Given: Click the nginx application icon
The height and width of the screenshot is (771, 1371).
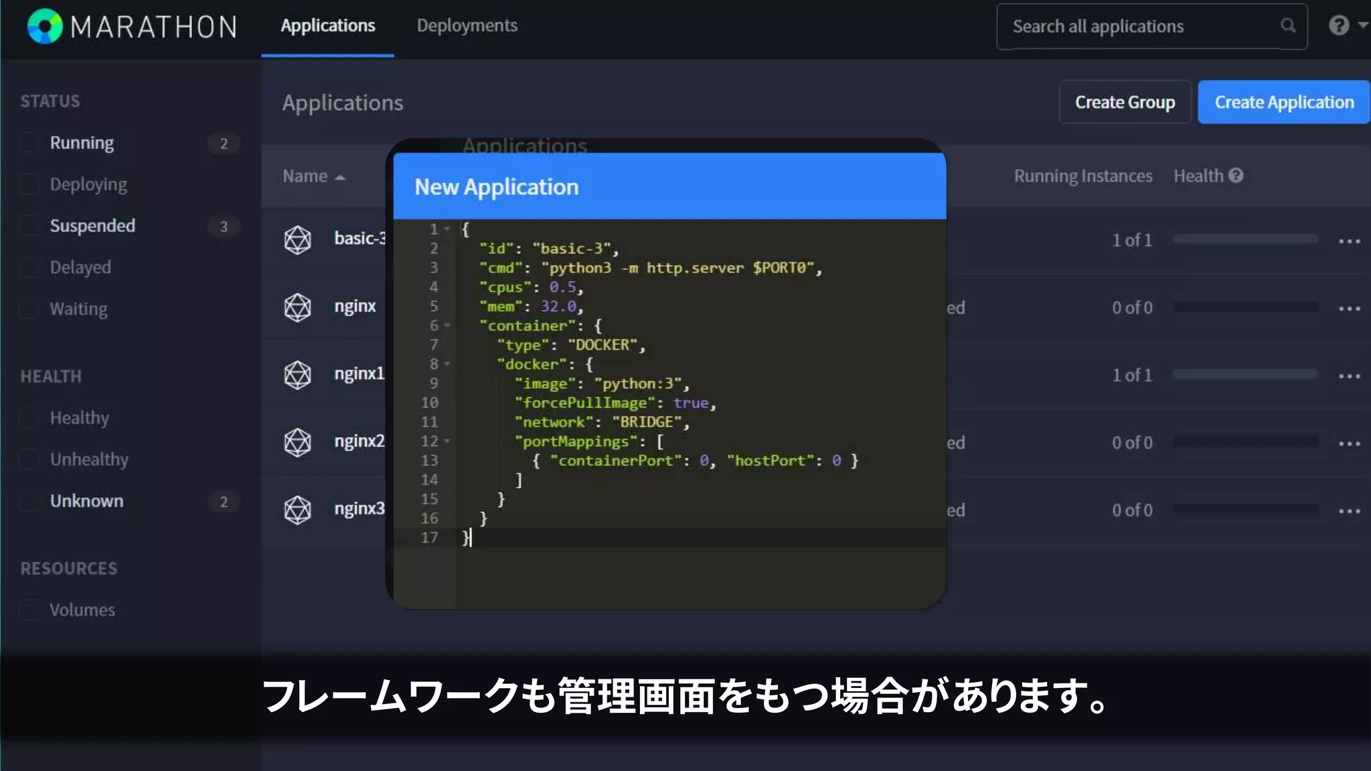Looking at the screenshot, I should [297, 307].
